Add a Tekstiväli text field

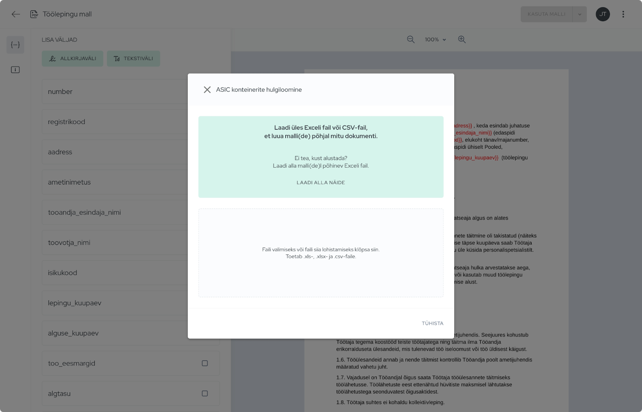pyautogui.click(x=133, y=59)
